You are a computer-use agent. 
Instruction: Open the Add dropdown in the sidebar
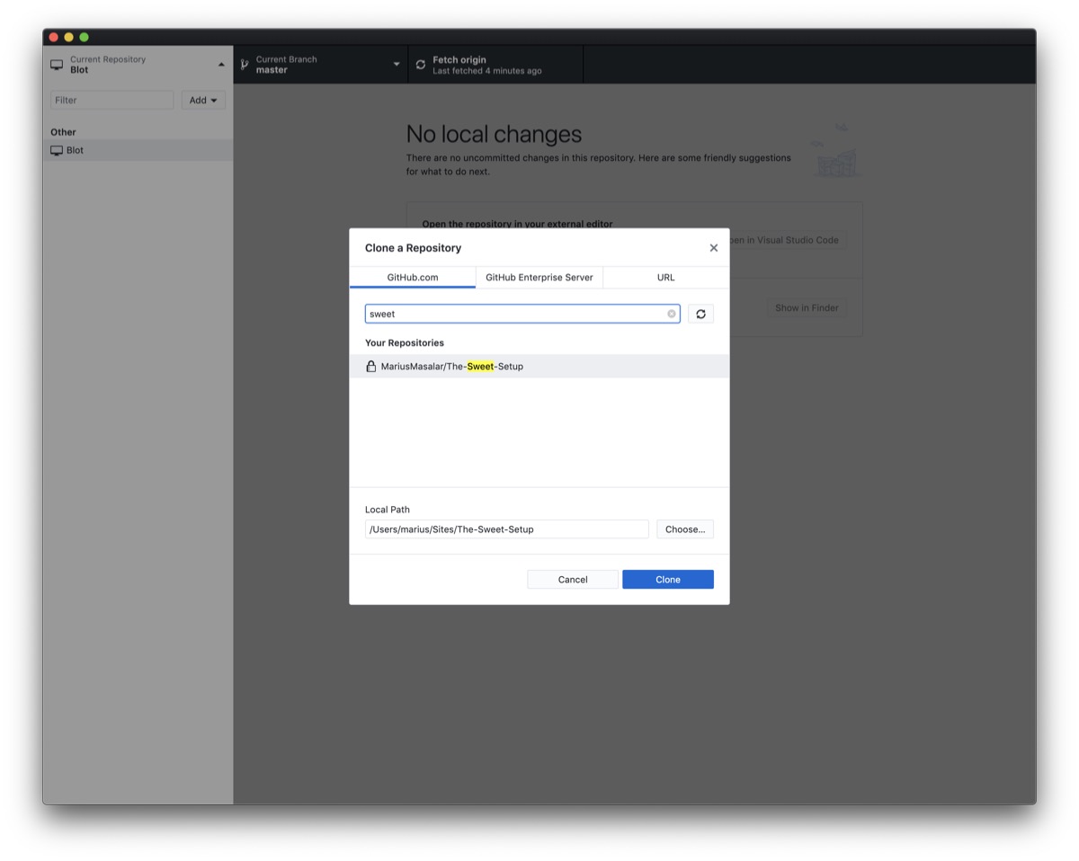tap(203, 100)
